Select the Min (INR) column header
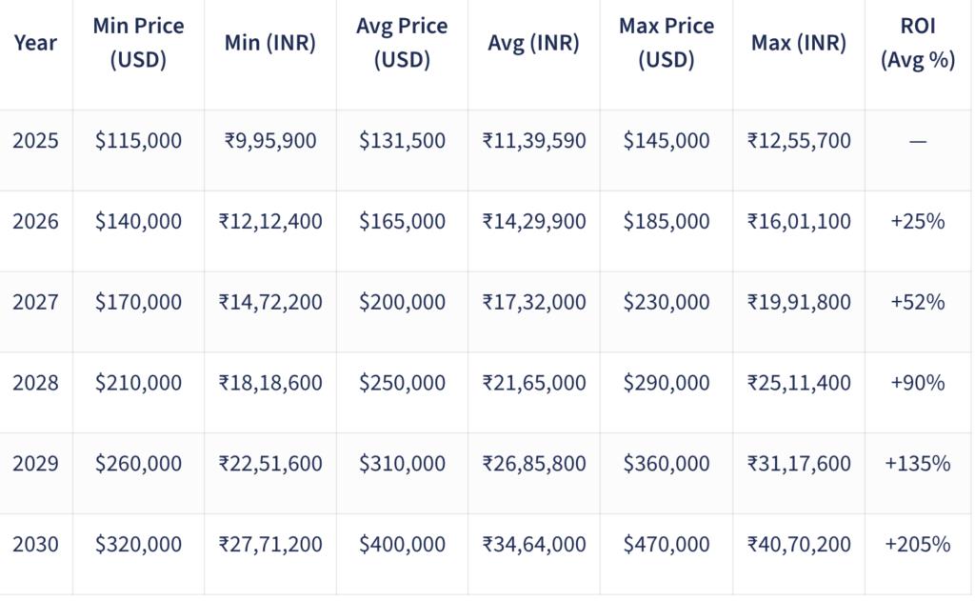This screenshot has width=975, height=601. point(270,43)
